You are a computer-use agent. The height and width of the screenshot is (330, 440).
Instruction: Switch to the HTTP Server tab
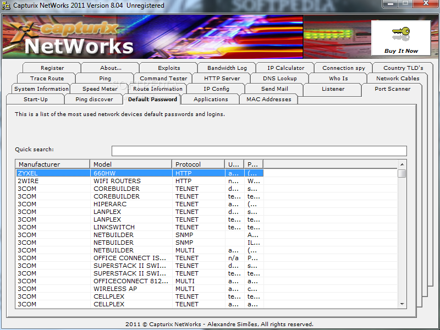pyautogui.click(x=222, y=78)
